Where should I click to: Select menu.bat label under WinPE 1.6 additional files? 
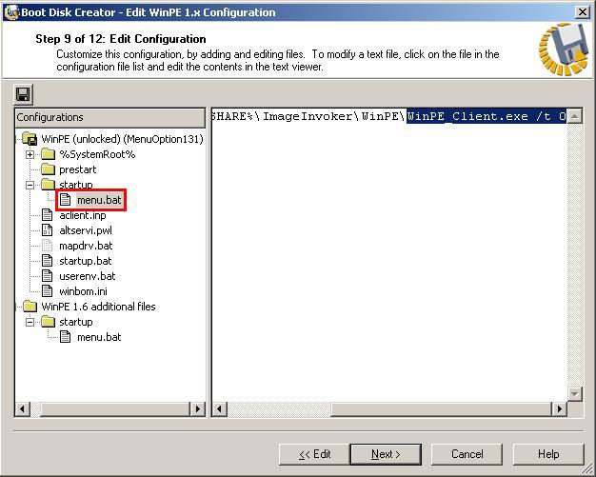[99, 337]
